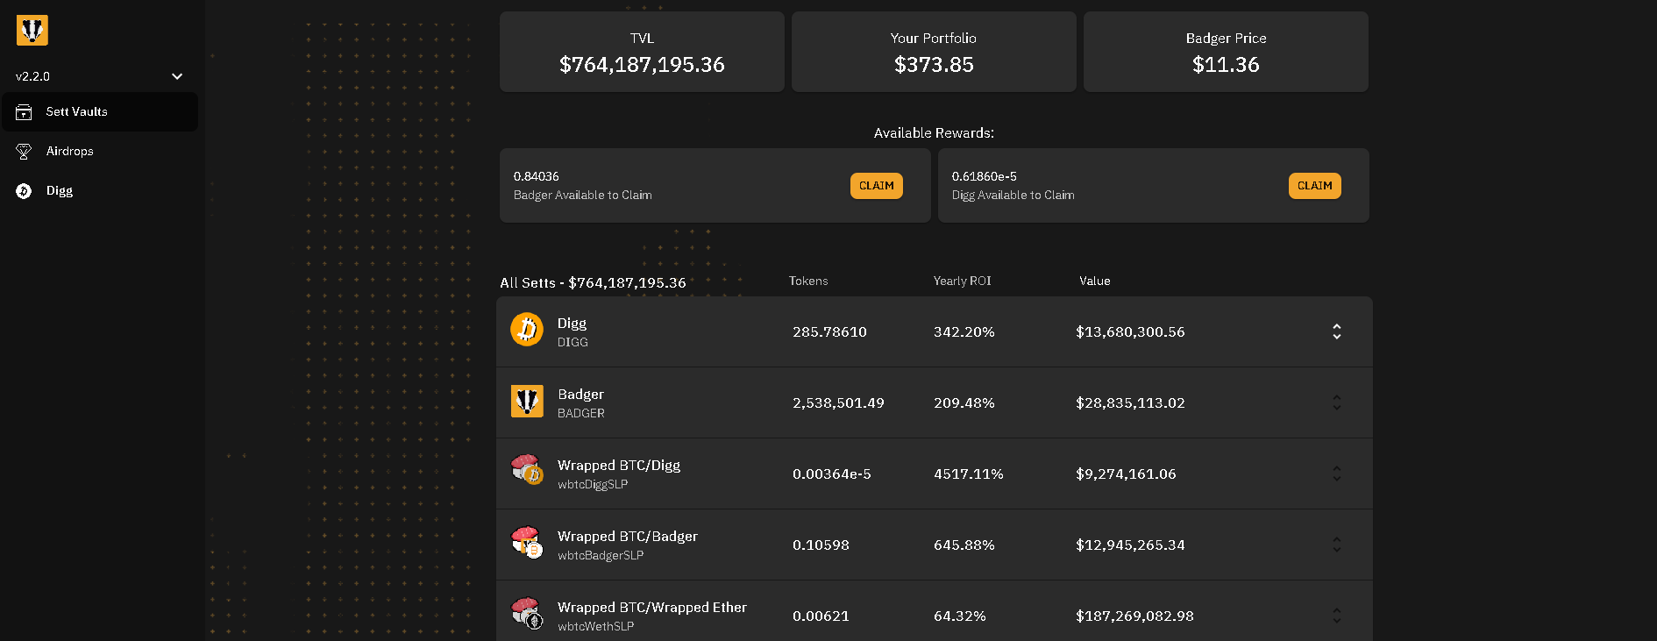Click the 0.84036 Badger reward amount

(537, 176)
